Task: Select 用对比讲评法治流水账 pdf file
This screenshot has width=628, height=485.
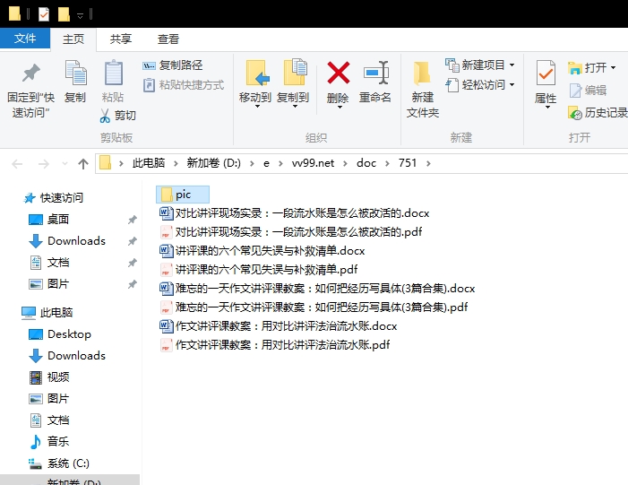Action: tap(275, 345)
